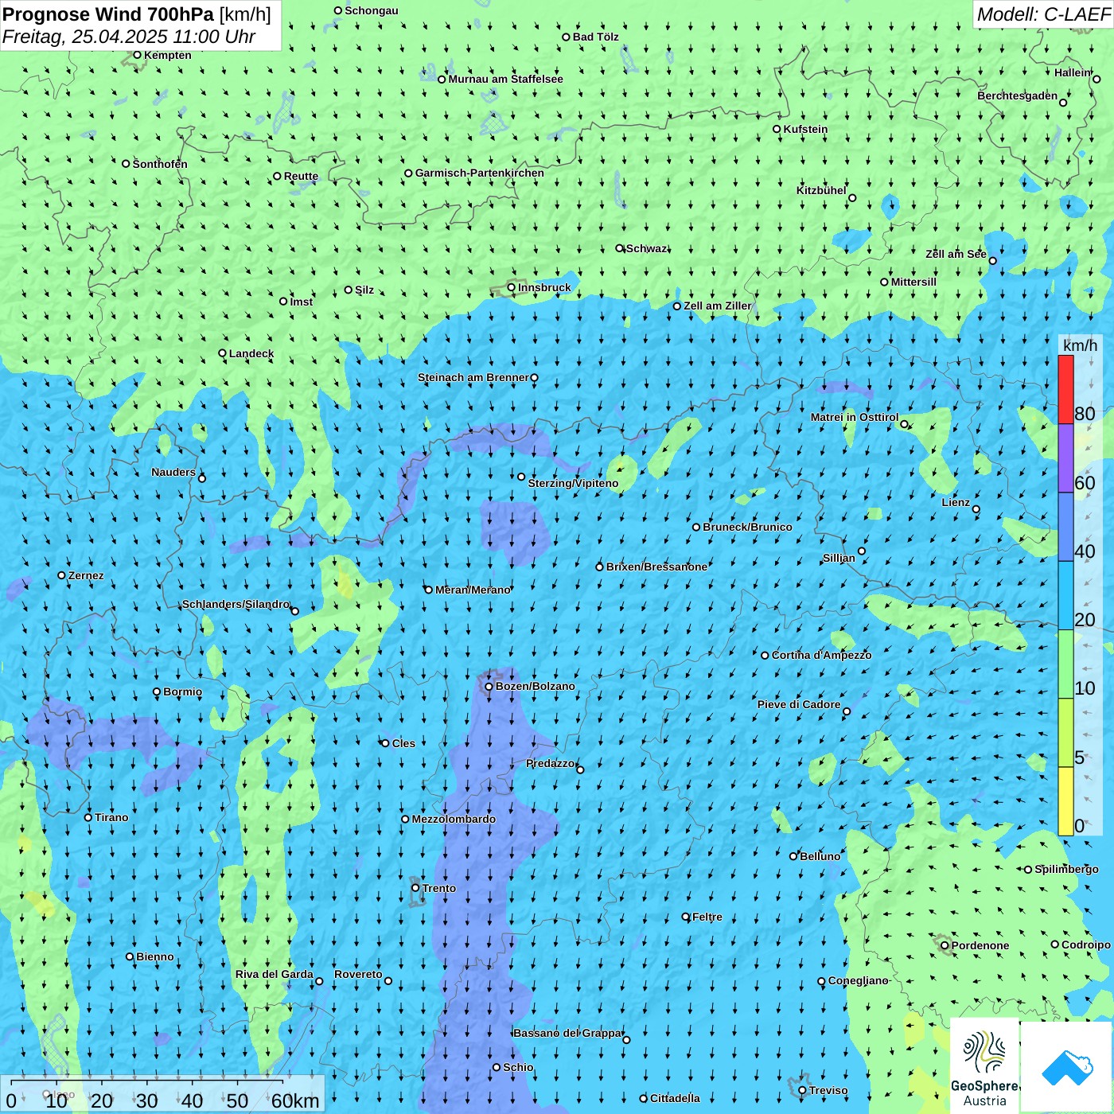
Task: Click the yellow 0–5 legend segment
Action: point(1065,801)
